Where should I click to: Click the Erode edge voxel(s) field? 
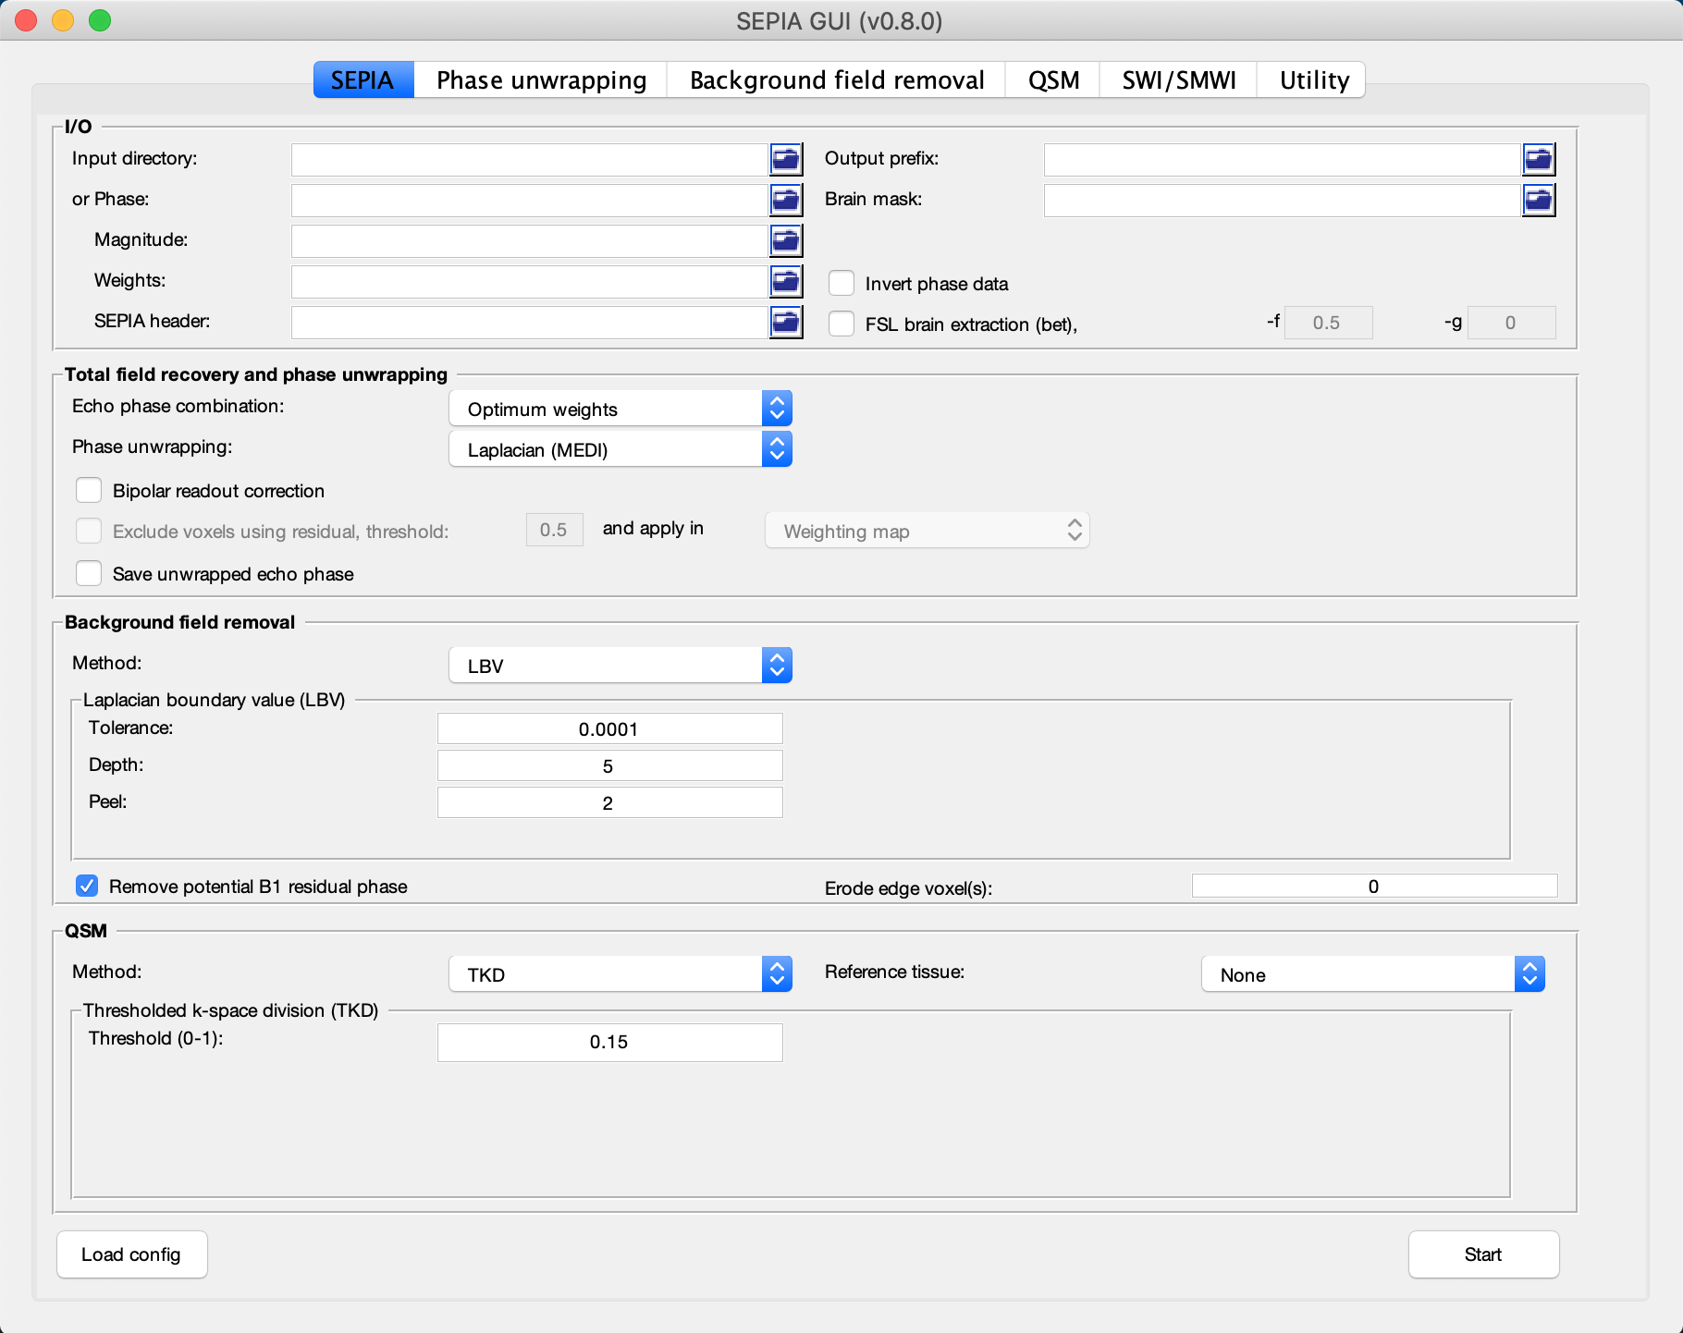click(x=1375, y=886)
